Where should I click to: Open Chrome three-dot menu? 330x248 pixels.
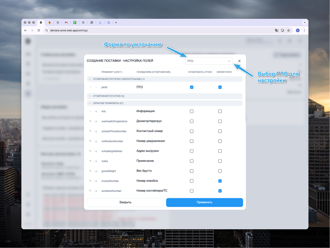pyautogui.click(x=304, y=31)
